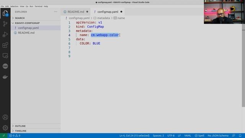Toggle the Spell checker in status bar

coord(199,135)
